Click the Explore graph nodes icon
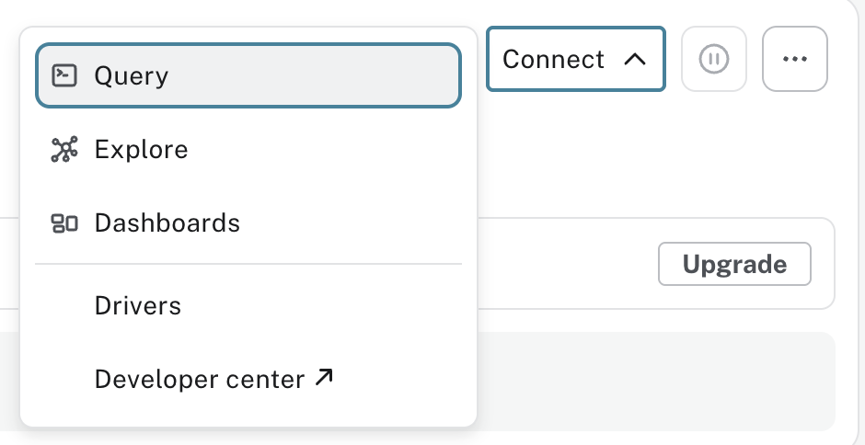Image resolution: width=865 pixels, height=445 pixels. click(x=64, y=150)
